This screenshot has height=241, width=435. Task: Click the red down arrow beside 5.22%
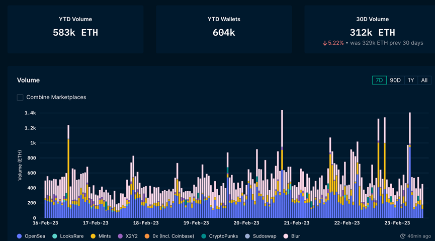click(325, 43)
